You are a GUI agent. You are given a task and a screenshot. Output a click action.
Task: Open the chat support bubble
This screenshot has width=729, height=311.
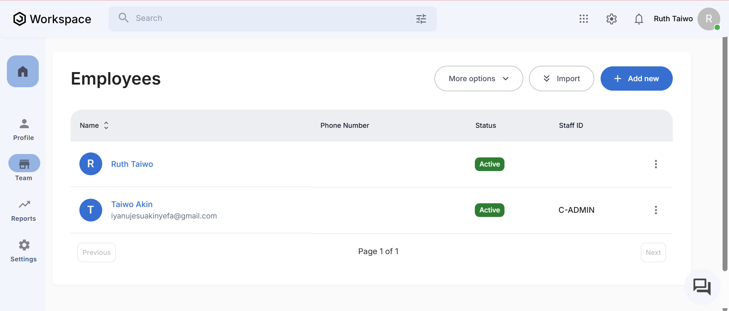click(702, 287)
